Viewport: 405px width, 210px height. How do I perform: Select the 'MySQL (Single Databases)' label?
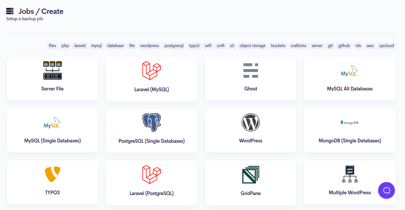52,141
